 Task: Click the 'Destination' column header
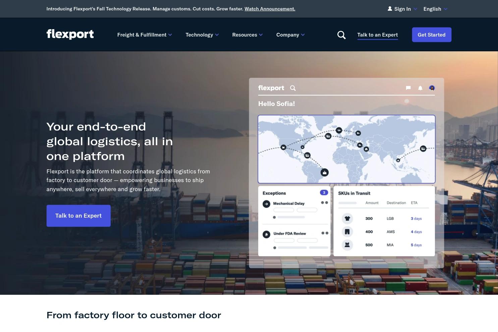(396, 203)
